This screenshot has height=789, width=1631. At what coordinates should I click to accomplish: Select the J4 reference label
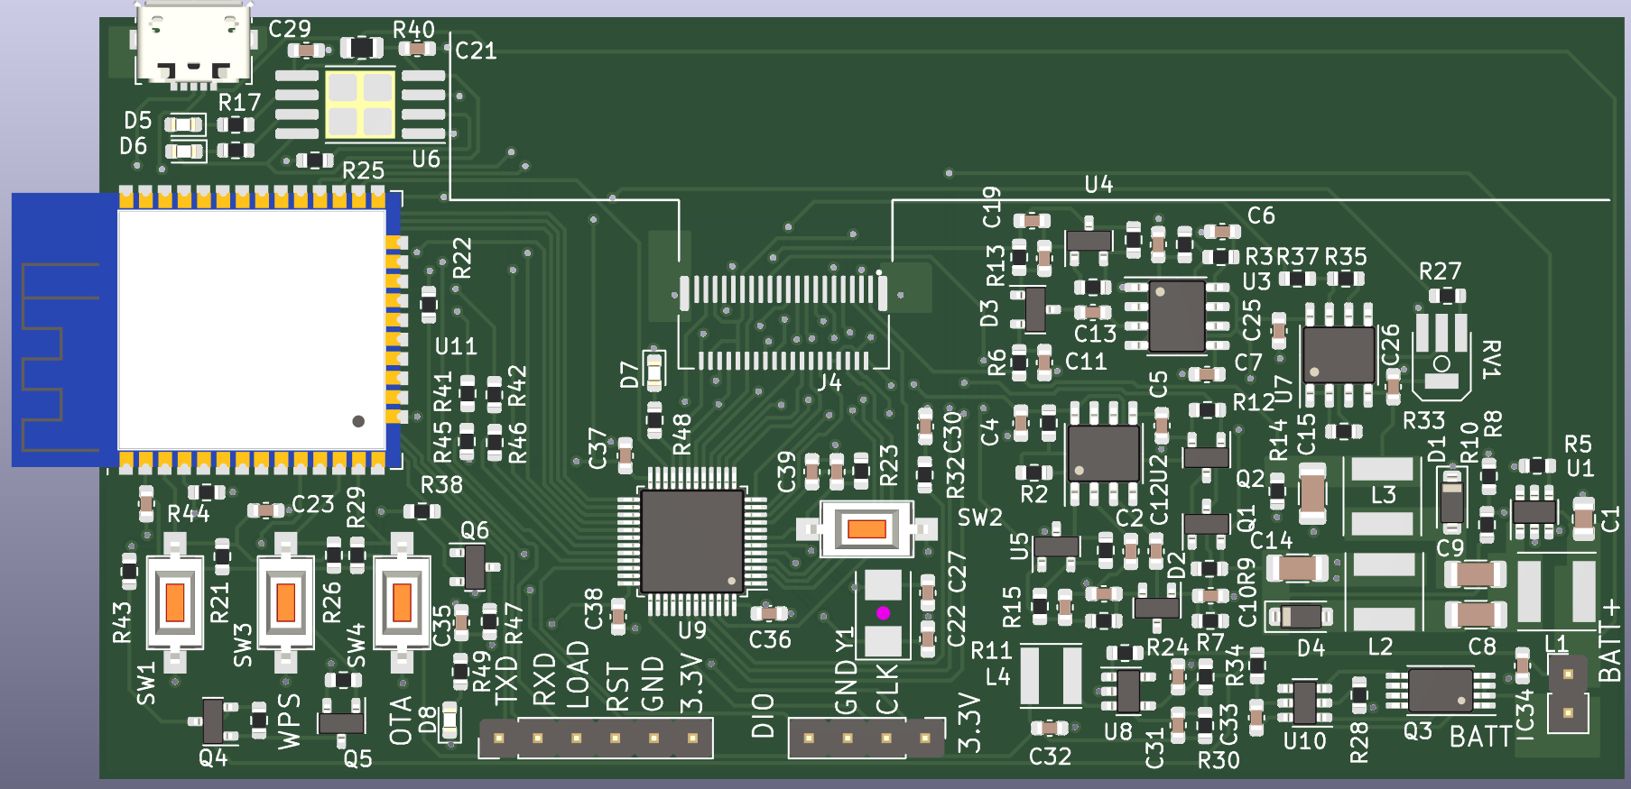point(829,382)
